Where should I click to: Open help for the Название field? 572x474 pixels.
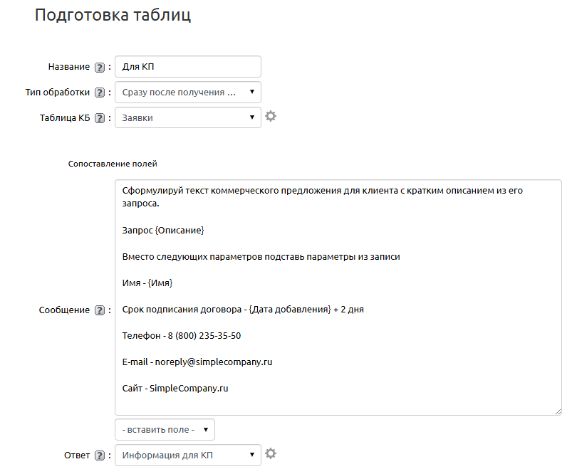click(x=100, y=68)
